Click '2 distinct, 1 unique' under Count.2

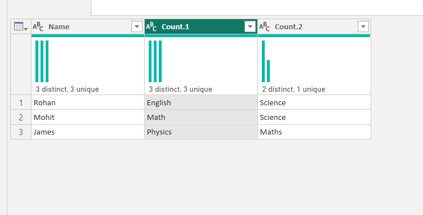tap(293, 89)
